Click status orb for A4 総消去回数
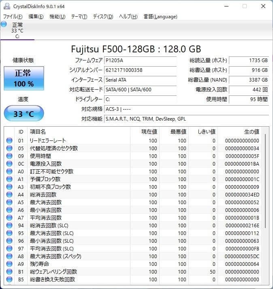Image resolution: width=273 pixels, height=289 pixels. point(9,194)
